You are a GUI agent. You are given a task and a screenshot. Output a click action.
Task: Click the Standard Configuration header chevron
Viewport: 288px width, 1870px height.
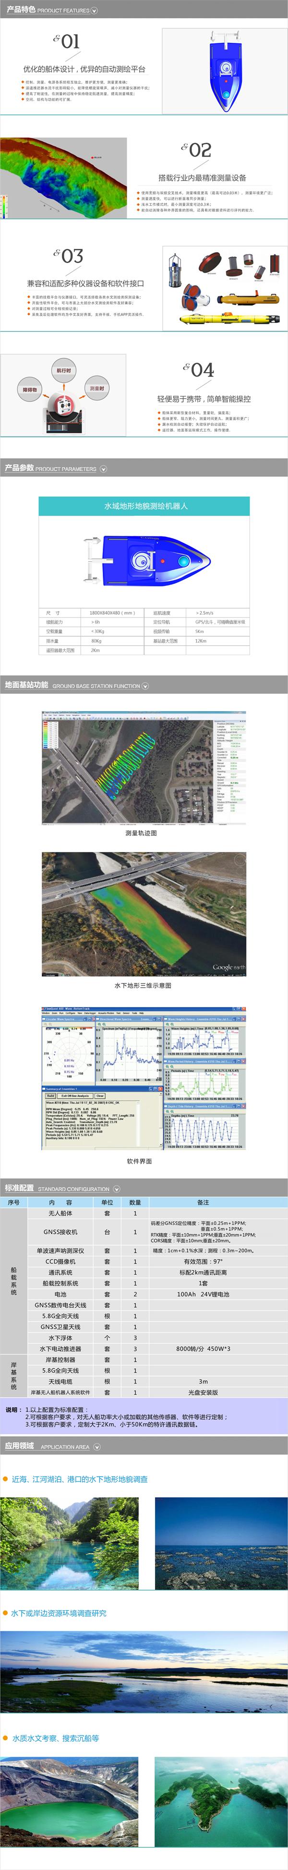click(x=117, y=1189)
